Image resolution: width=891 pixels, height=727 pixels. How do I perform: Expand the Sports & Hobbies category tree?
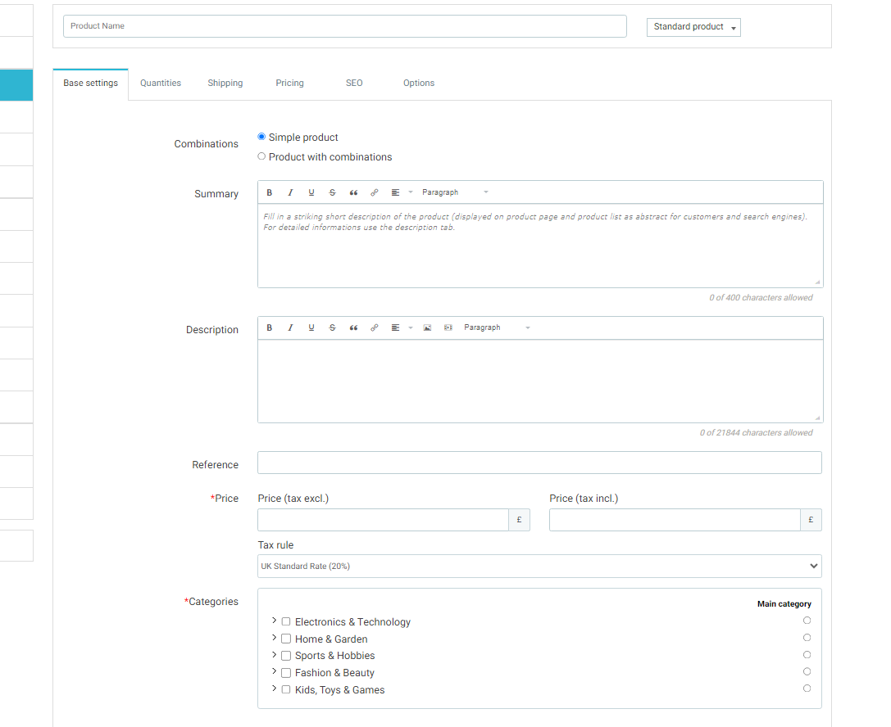coord(274,654)
